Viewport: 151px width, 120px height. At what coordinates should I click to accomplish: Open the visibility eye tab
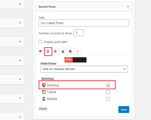tap(40, 51)
